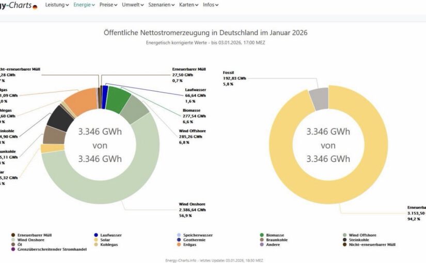Screen dimensions: 426x263
Task: Expand the Leistung dropdown menu
Action: click(57, 5)
